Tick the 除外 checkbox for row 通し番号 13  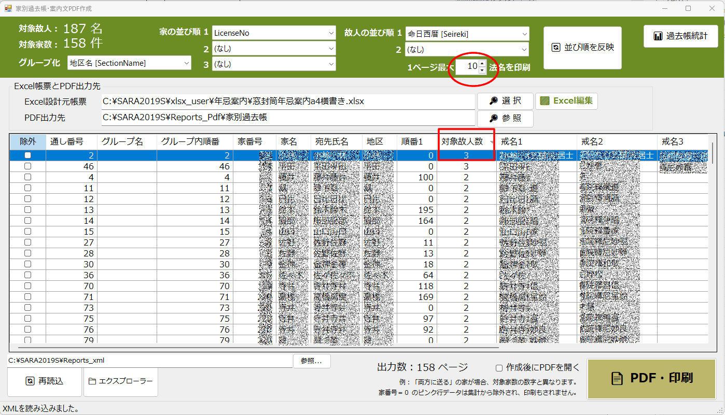(27, 210)
